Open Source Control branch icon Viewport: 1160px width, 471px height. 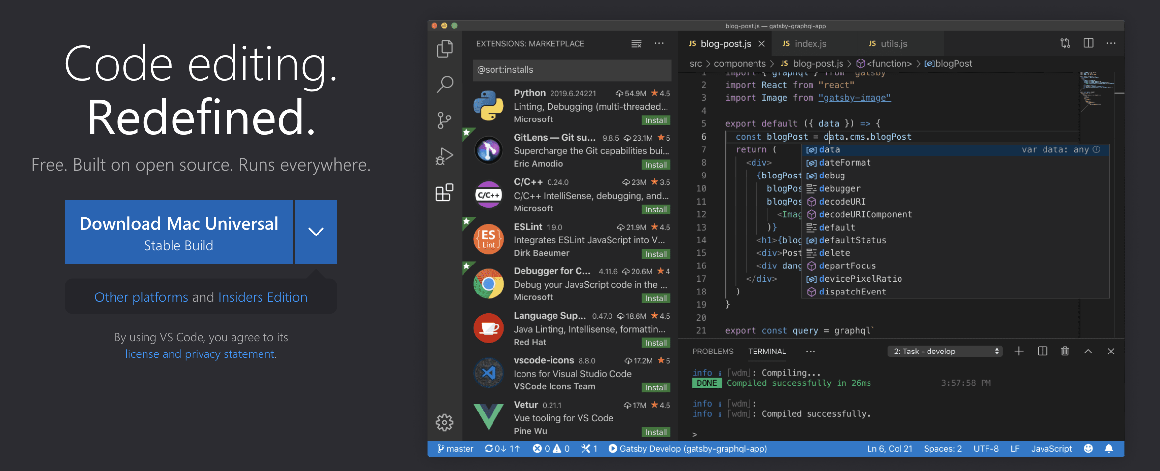click(x=444, y=120)
